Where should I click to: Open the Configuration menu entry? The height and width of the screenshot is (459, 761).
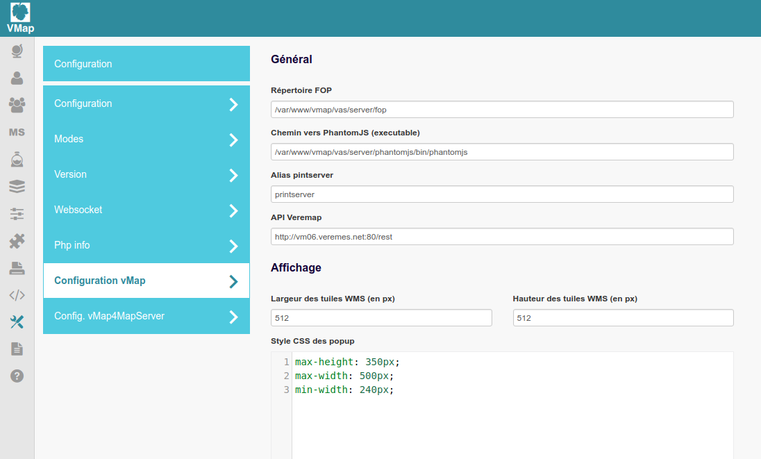click(147, 104)
